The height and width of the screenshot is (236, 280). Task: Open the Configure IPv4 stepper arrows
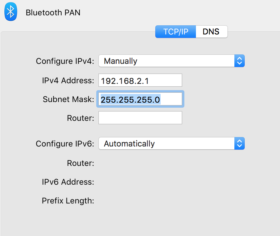pyautogui.click(x=239, y=61)
